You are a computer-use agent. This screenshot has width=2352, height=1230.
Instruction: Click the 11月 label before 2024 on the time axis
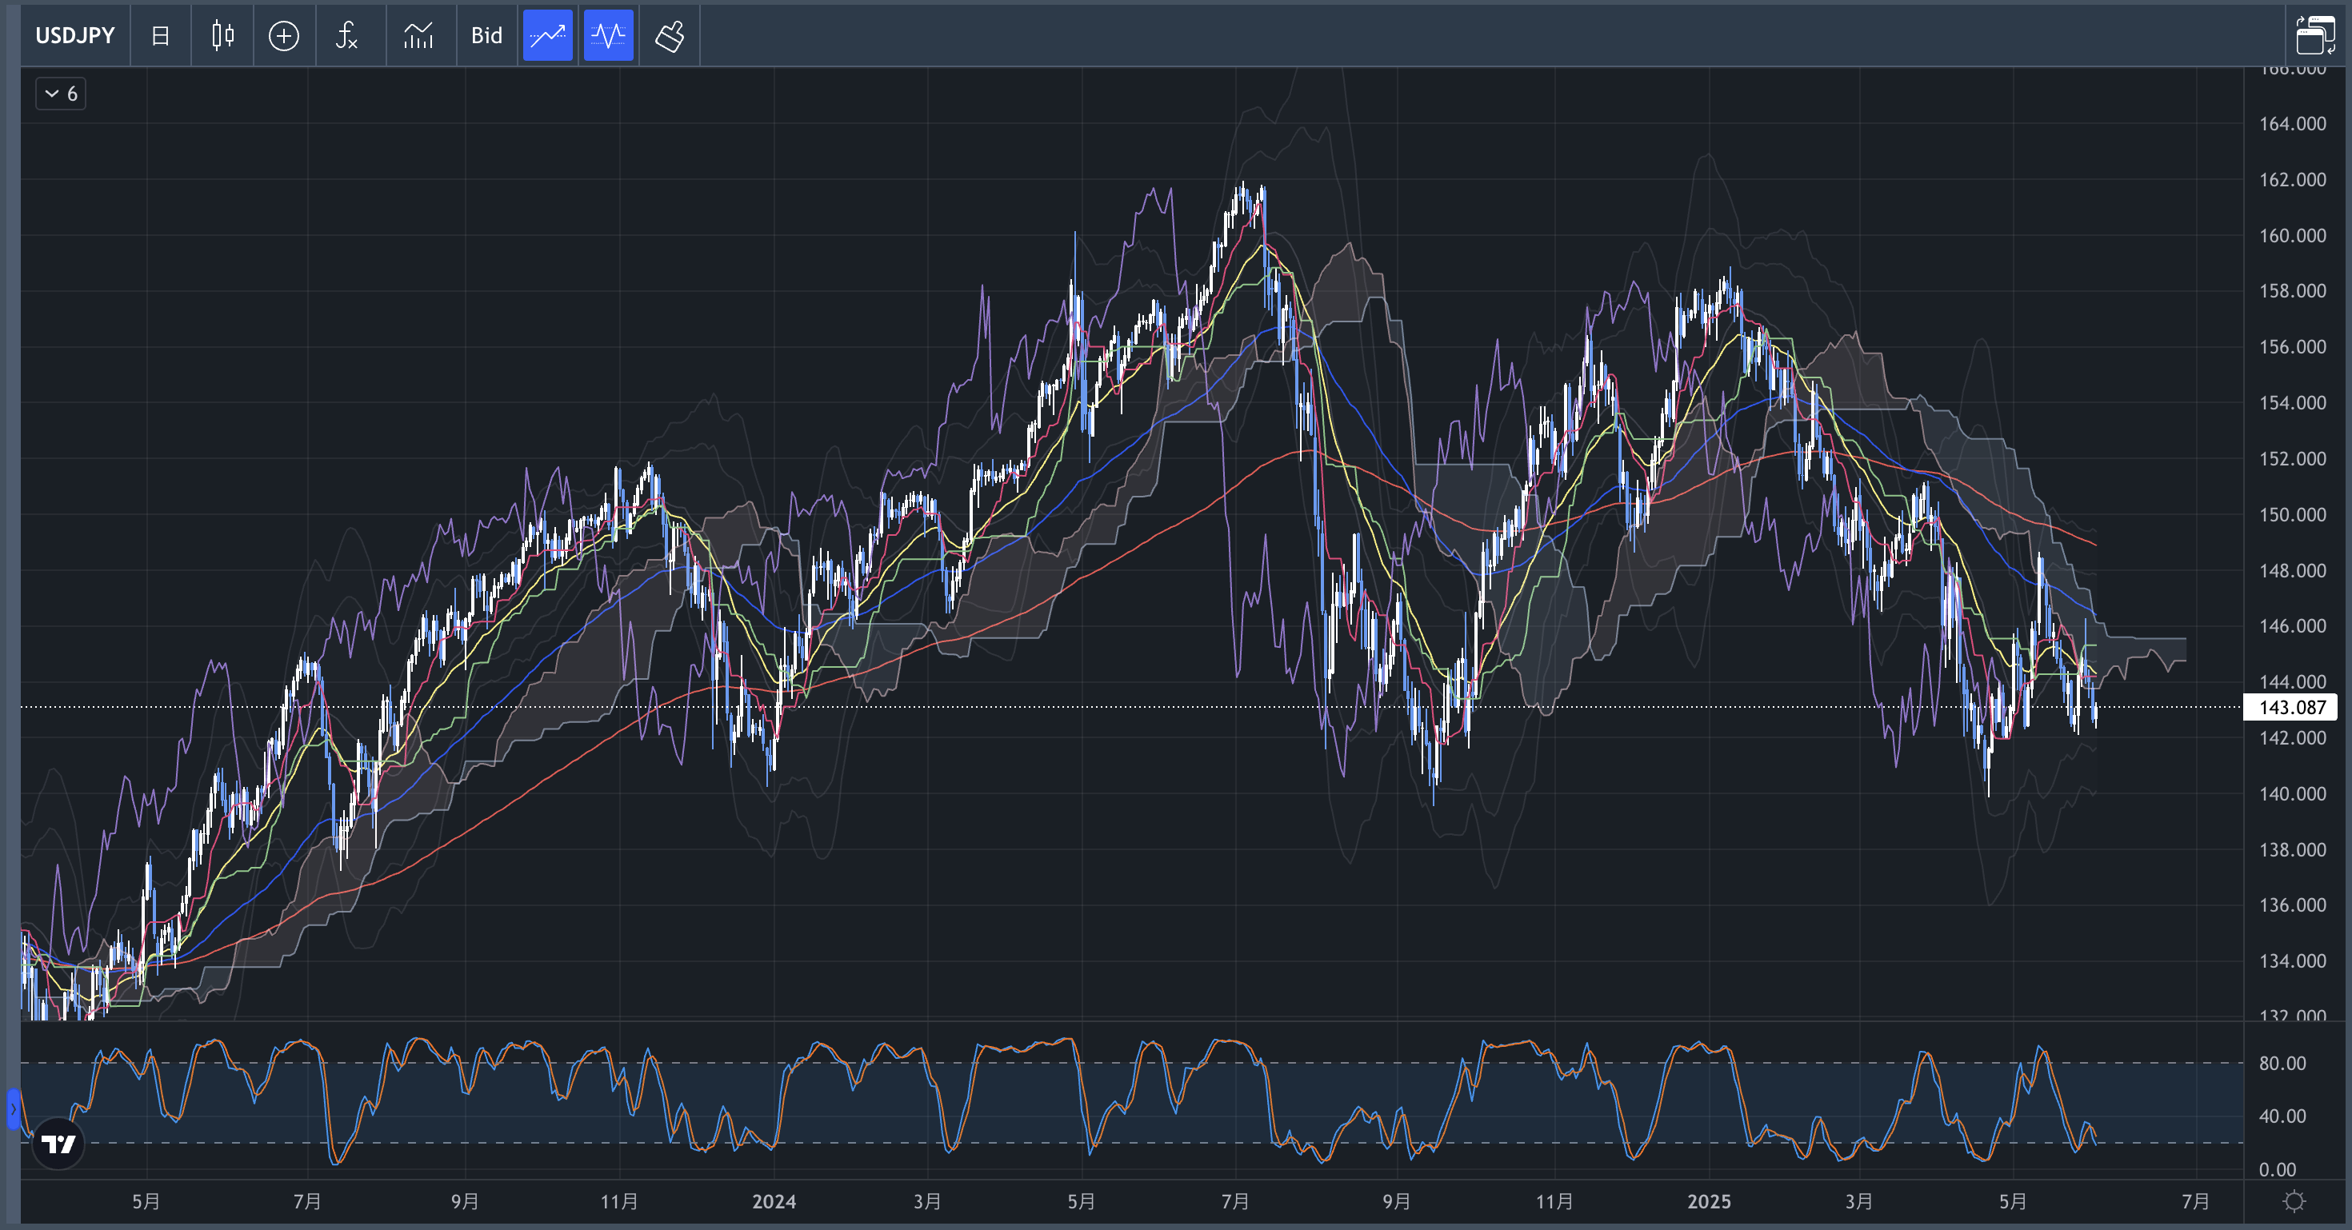click(619, 1202)
